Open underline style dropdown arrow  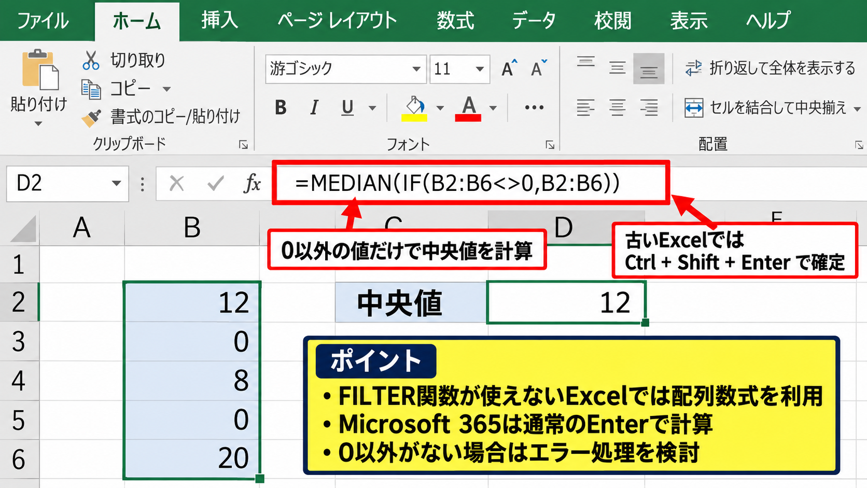tap(372, 108)
